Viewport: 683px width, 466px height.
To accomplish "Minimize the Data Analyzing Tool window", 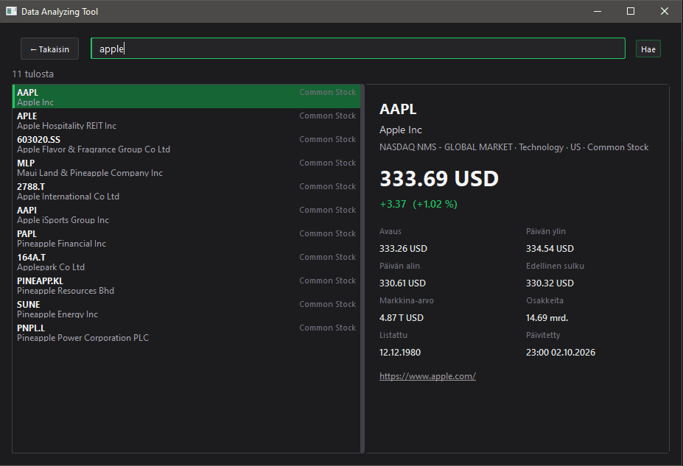I will [598, 11].
